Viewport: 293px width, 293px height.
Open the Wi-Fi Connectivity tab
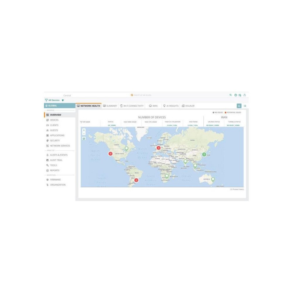[x=131, y=106]
